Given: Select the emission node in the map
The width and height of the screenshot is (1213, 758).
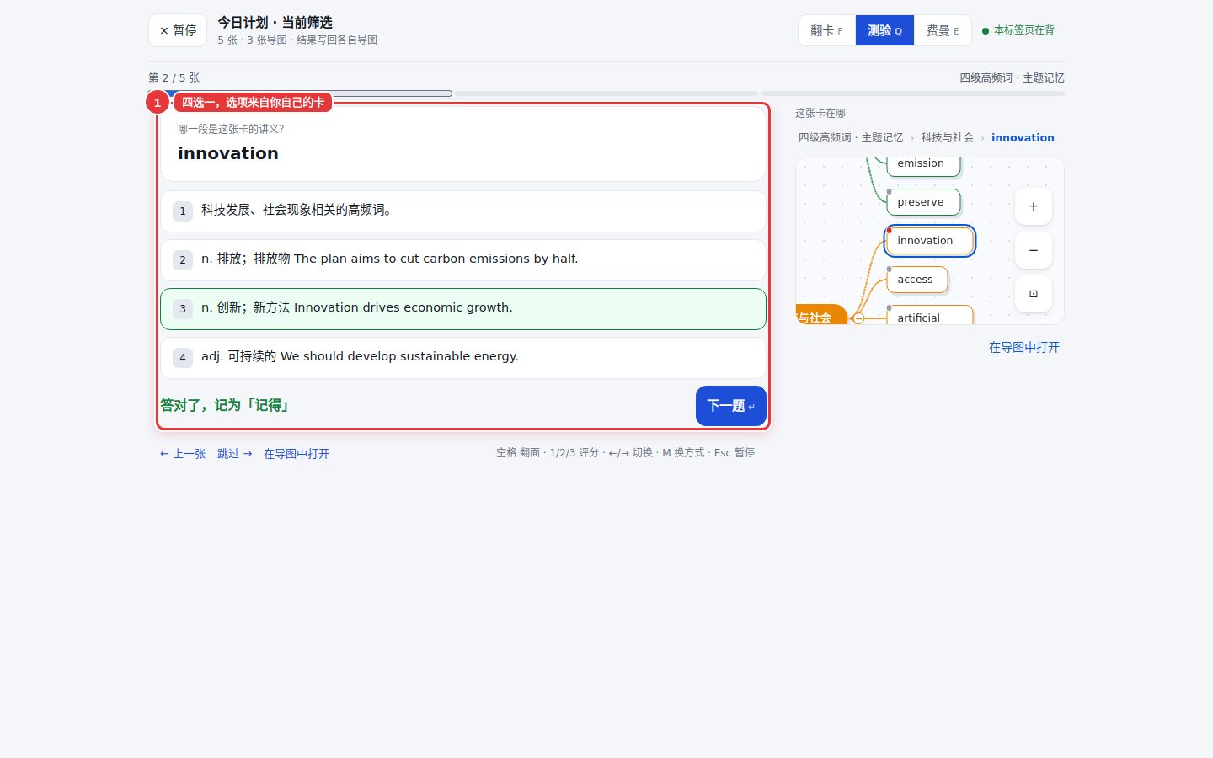Looking at the screenshot, I should (923, 165).
